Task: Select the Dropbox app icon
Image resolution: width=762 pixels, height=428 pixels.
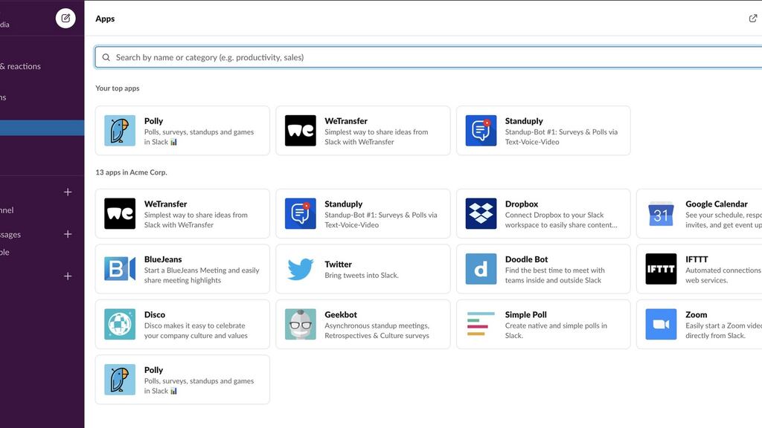Action: pyautogui.click(x=481, y=214)
